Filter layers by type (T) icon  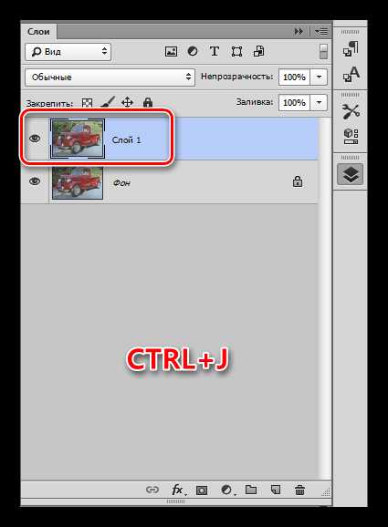tap(215, 51)
